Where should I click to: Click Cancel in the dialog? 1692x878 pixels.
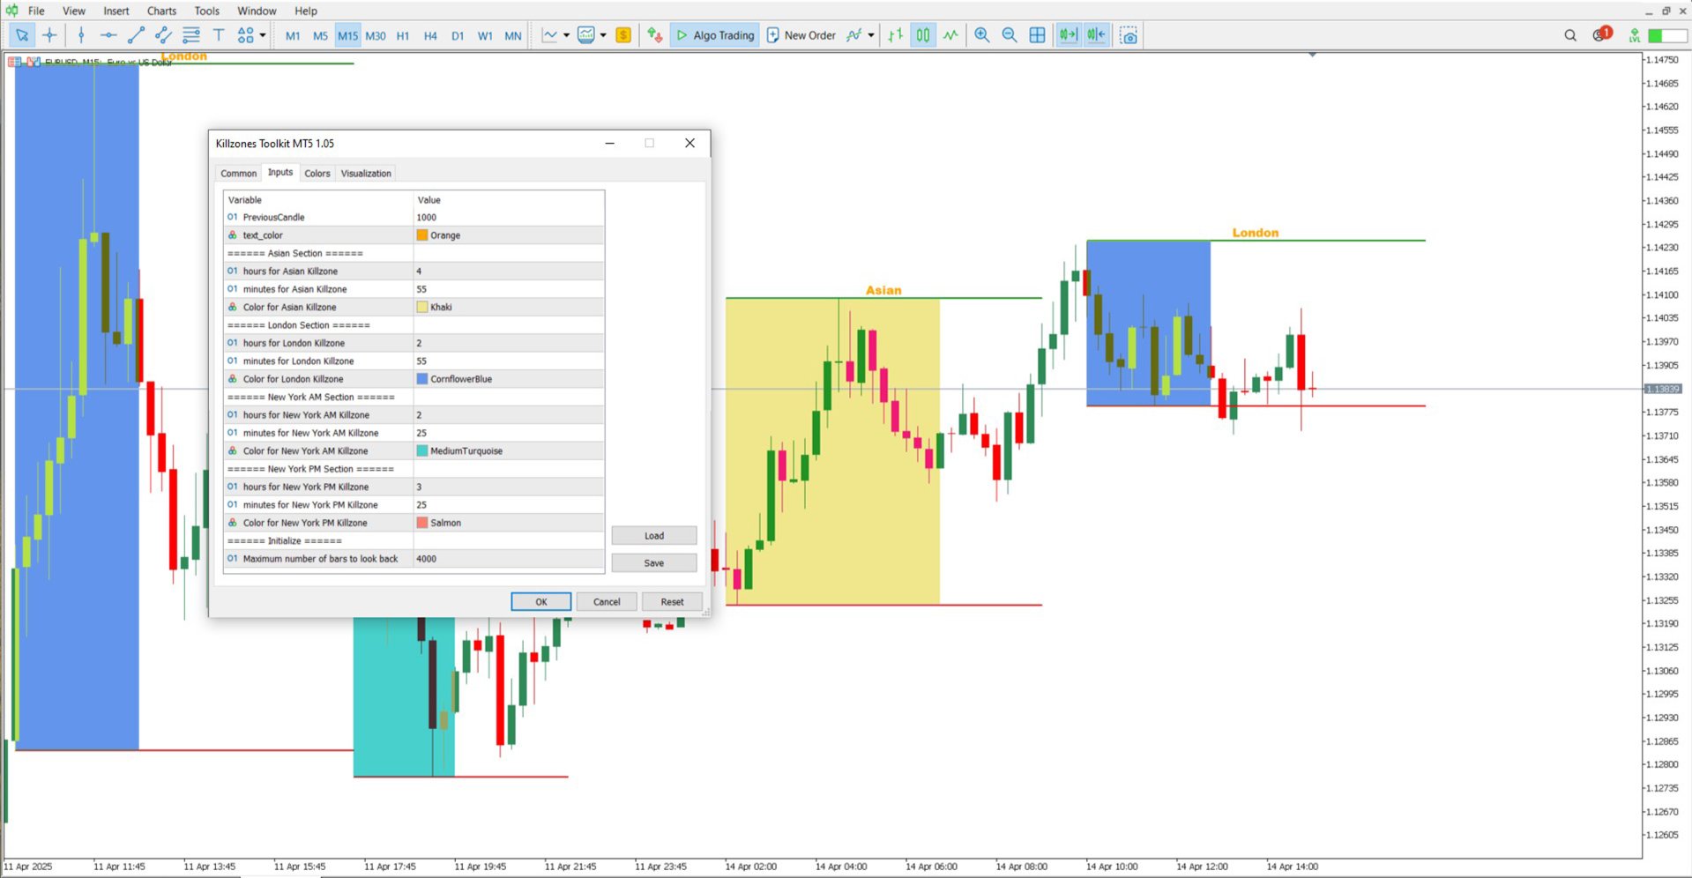coord(607,602)
